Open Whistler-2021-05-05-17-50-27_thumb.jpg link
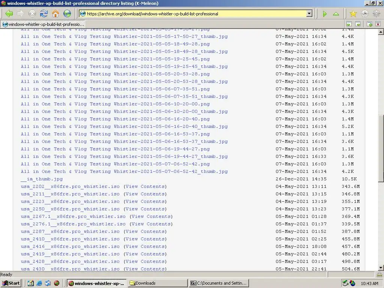This screenshot has height=288, width=384. click(x=124, y=36)
